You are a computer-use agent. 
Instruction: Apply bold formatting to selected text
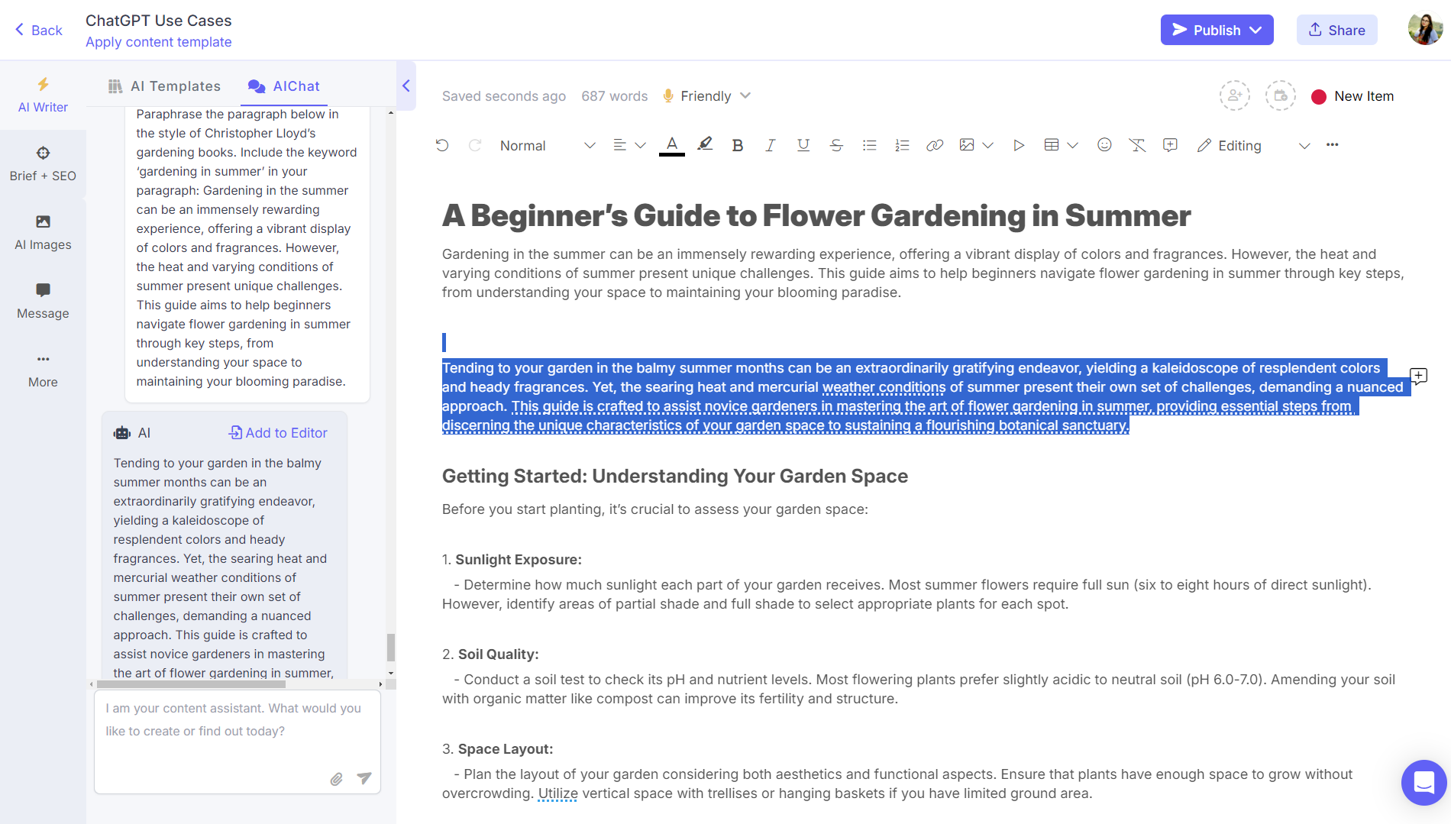click(x=737, y=145)
